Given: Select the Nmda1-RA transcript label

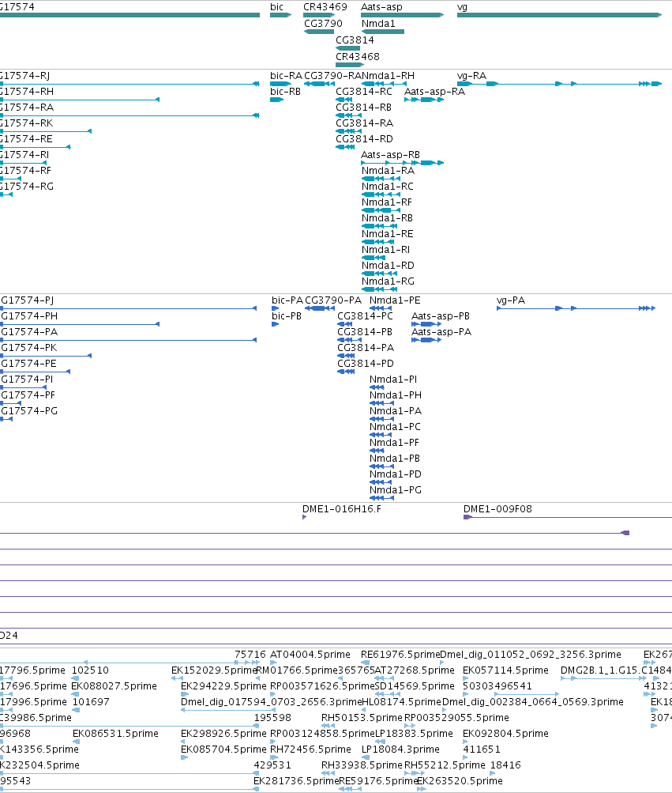Looking at the screenshot, I should point(388,171).
